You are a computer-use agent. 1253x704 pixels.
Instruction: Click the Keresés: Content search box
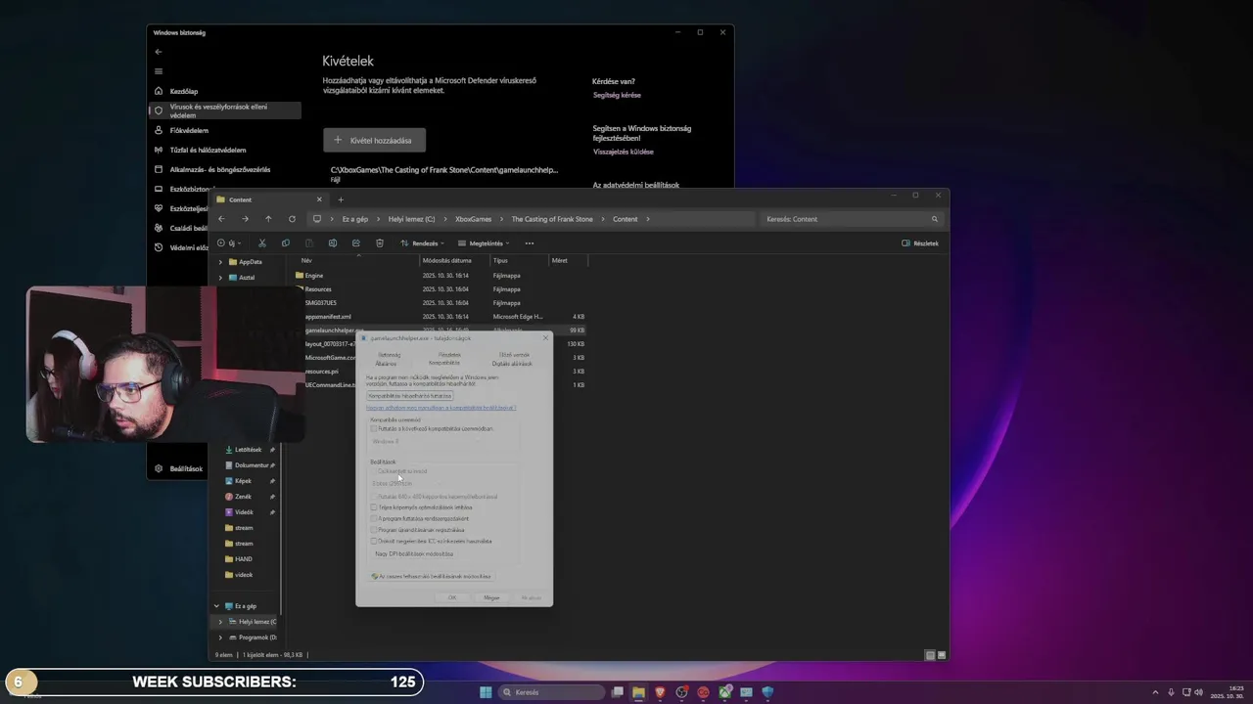[x=852, y=219]
